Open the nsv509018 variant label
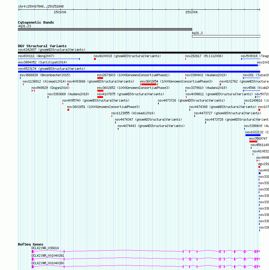The width and height of the screenshot is (269, 270). click(x=255, y=56)
